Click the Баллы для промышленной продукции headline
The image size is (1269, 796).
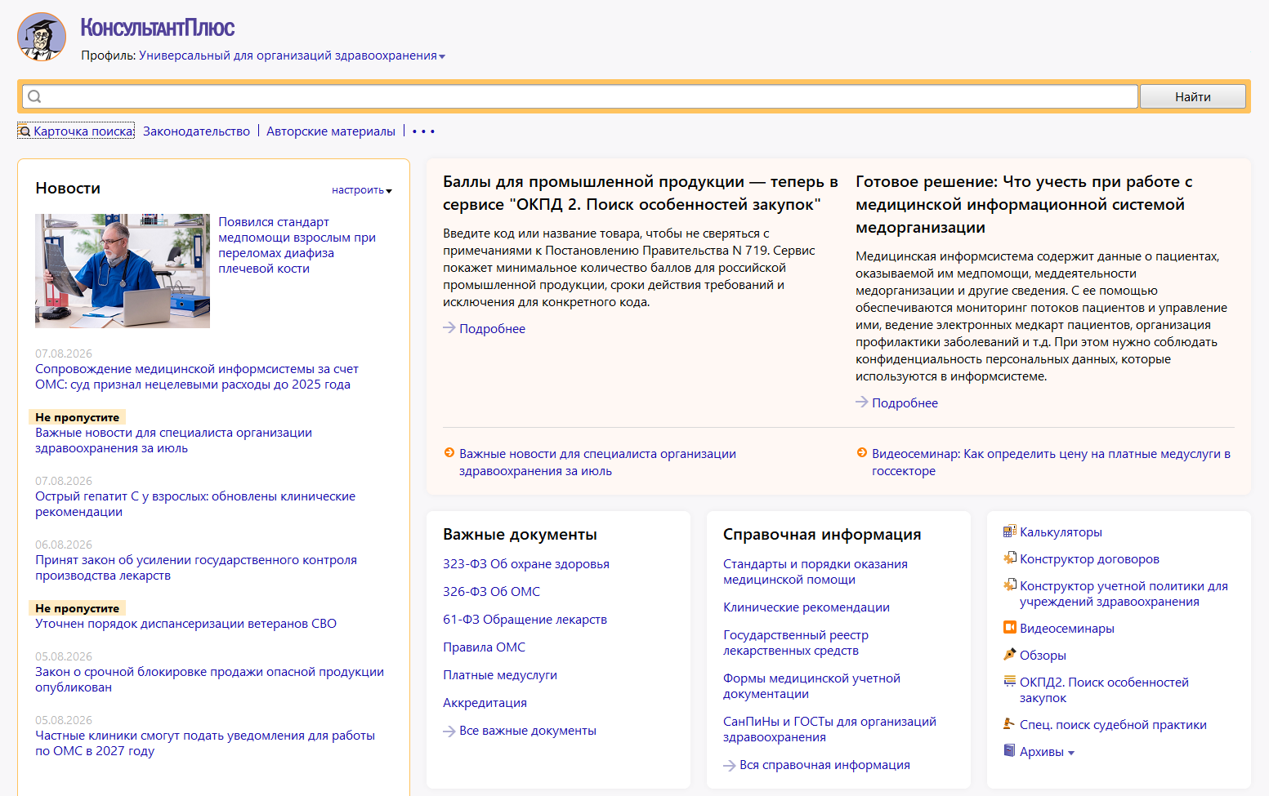pyautogui.click(x=641, y=193)
